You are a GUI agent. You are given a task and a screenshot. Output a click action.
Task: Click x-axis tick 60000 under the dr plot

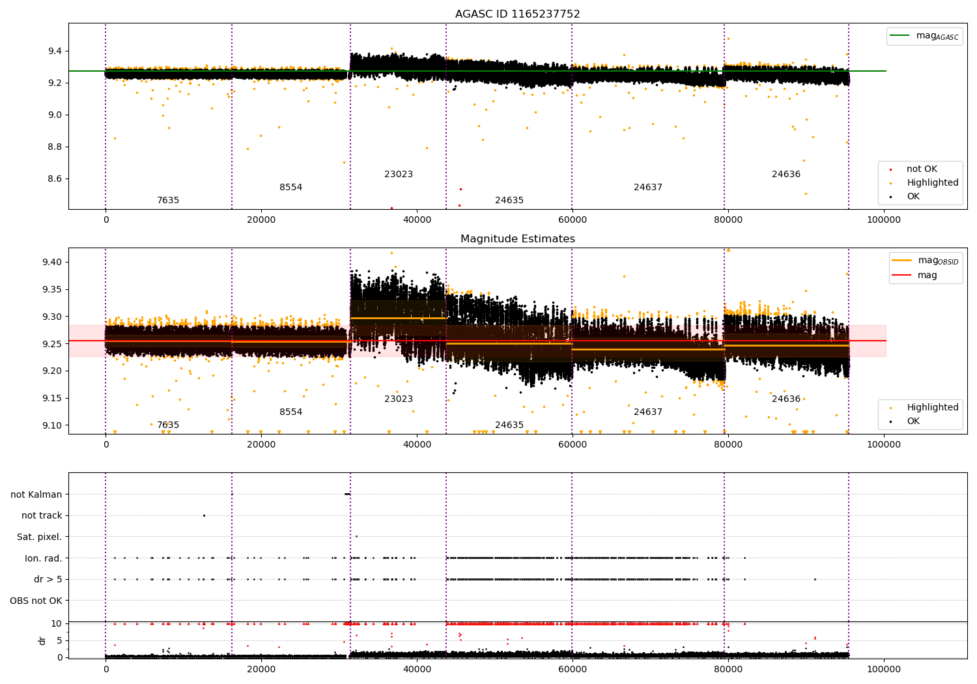tap(573, 669)
